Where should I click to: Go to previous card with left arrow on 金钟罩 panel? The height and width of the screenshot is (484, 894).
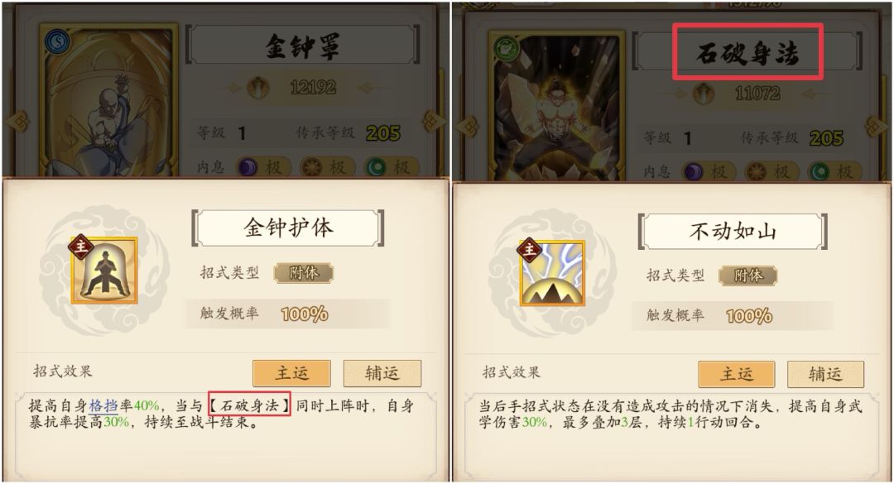[x=17, y=121]
